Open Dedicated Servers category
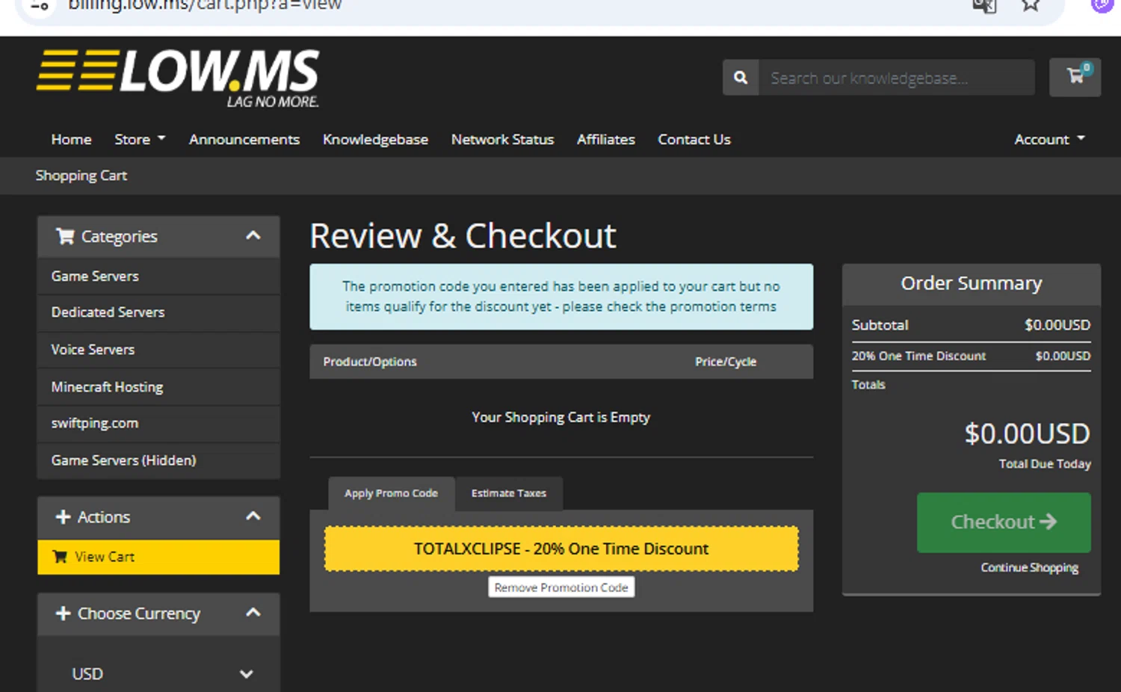 point(158,312)
